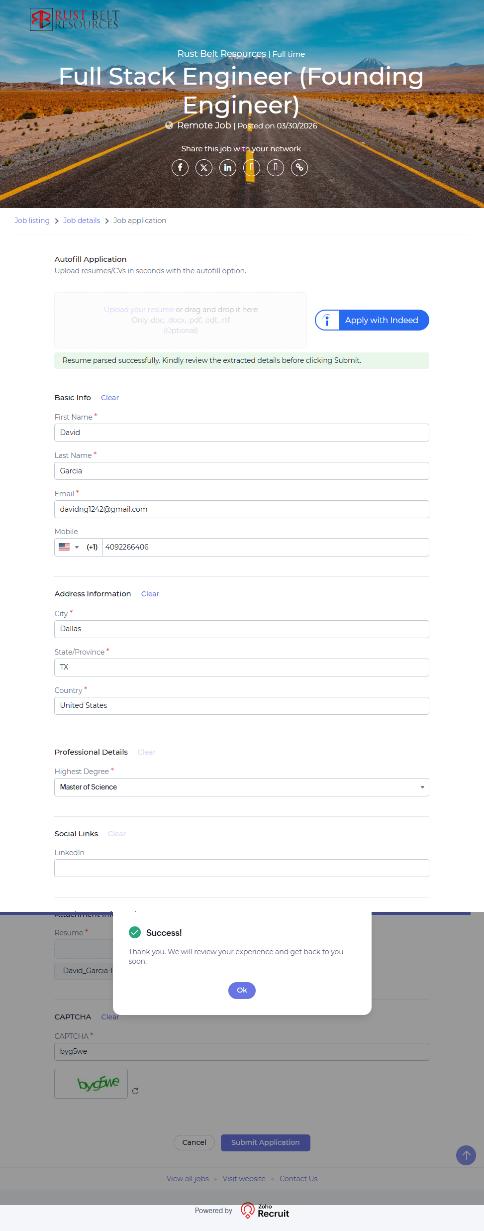
Task: Share job on Facebook icon
Action: 180,168
